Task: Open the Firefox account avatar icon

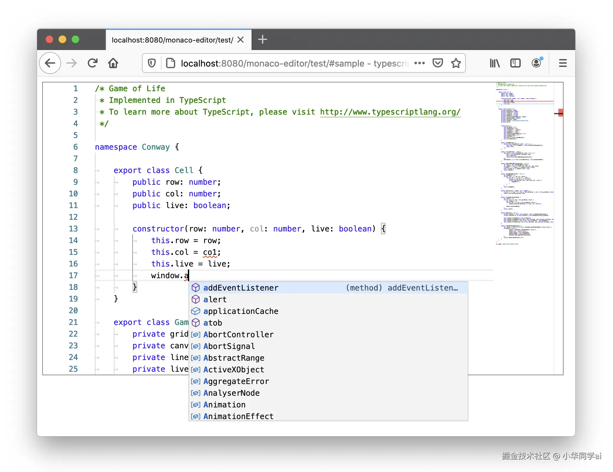Action: point(536,63)
